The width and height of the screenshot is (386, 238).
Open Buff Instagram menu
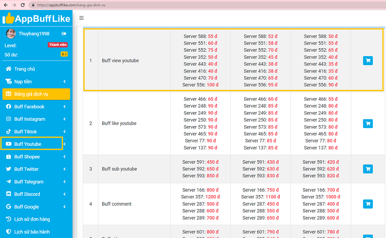click(36, 119)
